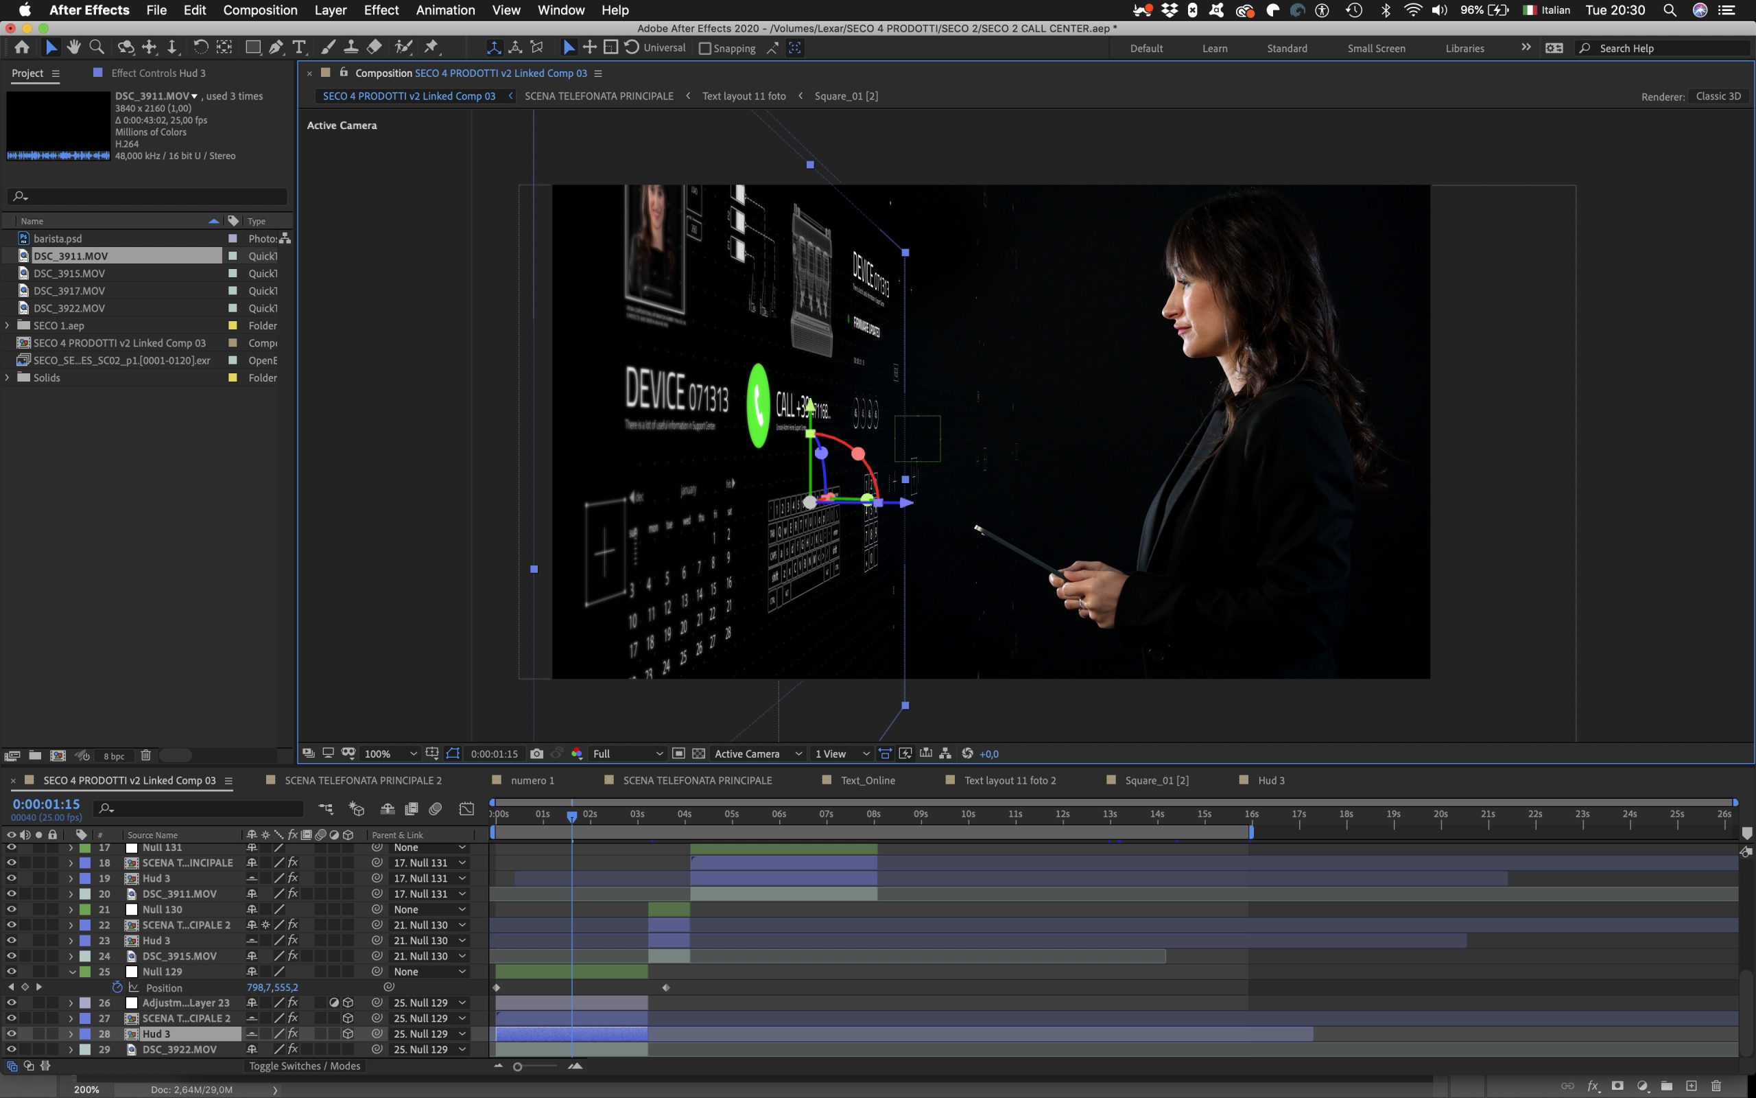Screen dimensions: 1756x1098
Task: Toggle transparency grid in viewer
Action: (699, 754)
